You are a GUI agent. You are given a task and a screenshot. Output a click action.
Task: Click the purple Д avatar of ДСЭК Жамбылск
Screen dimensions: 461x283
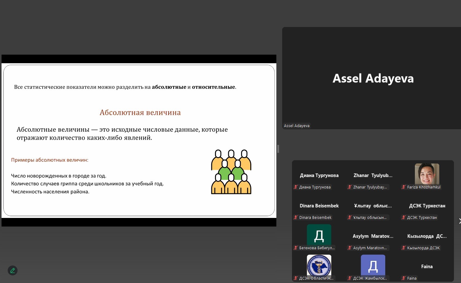pyautogui.click(x=373, y=265)
